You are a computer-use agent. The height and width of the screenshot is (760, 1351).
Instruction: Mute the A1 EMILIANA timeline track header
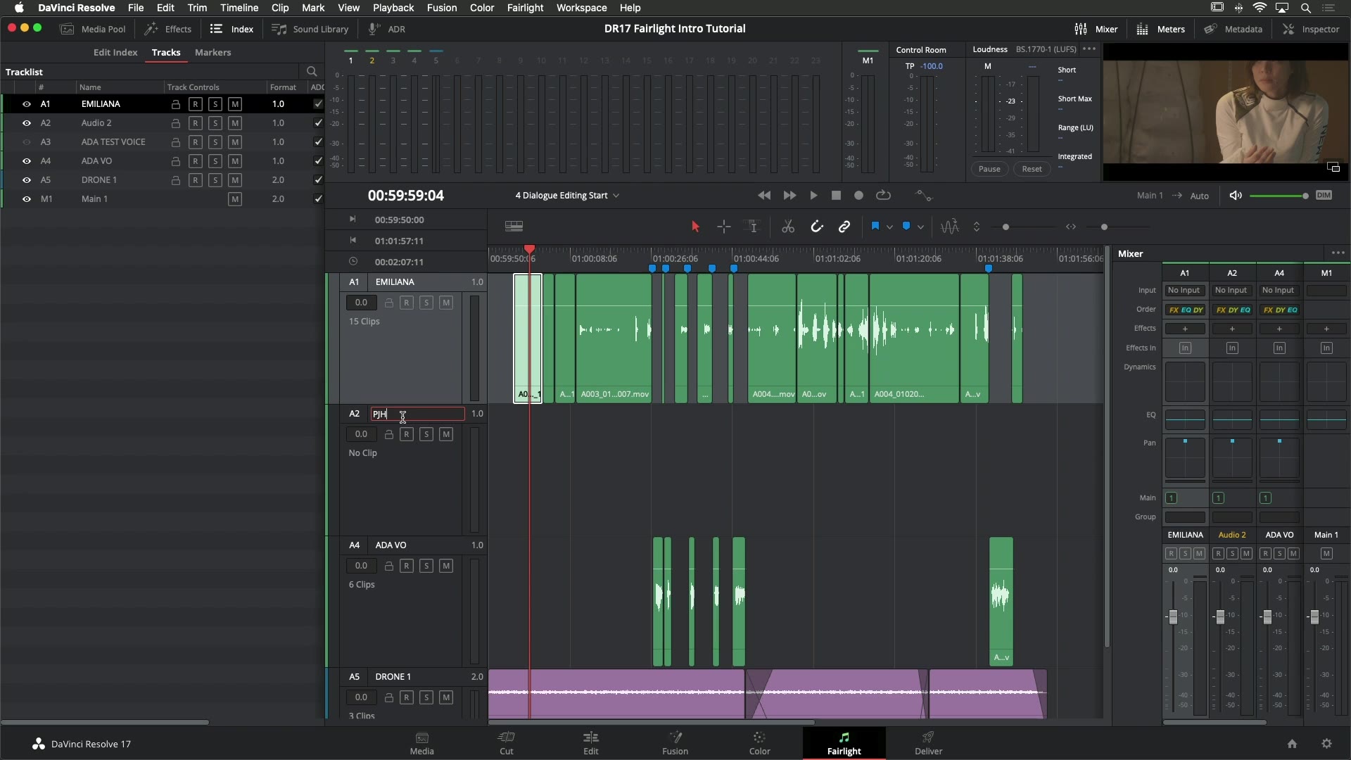click(446, 303)
